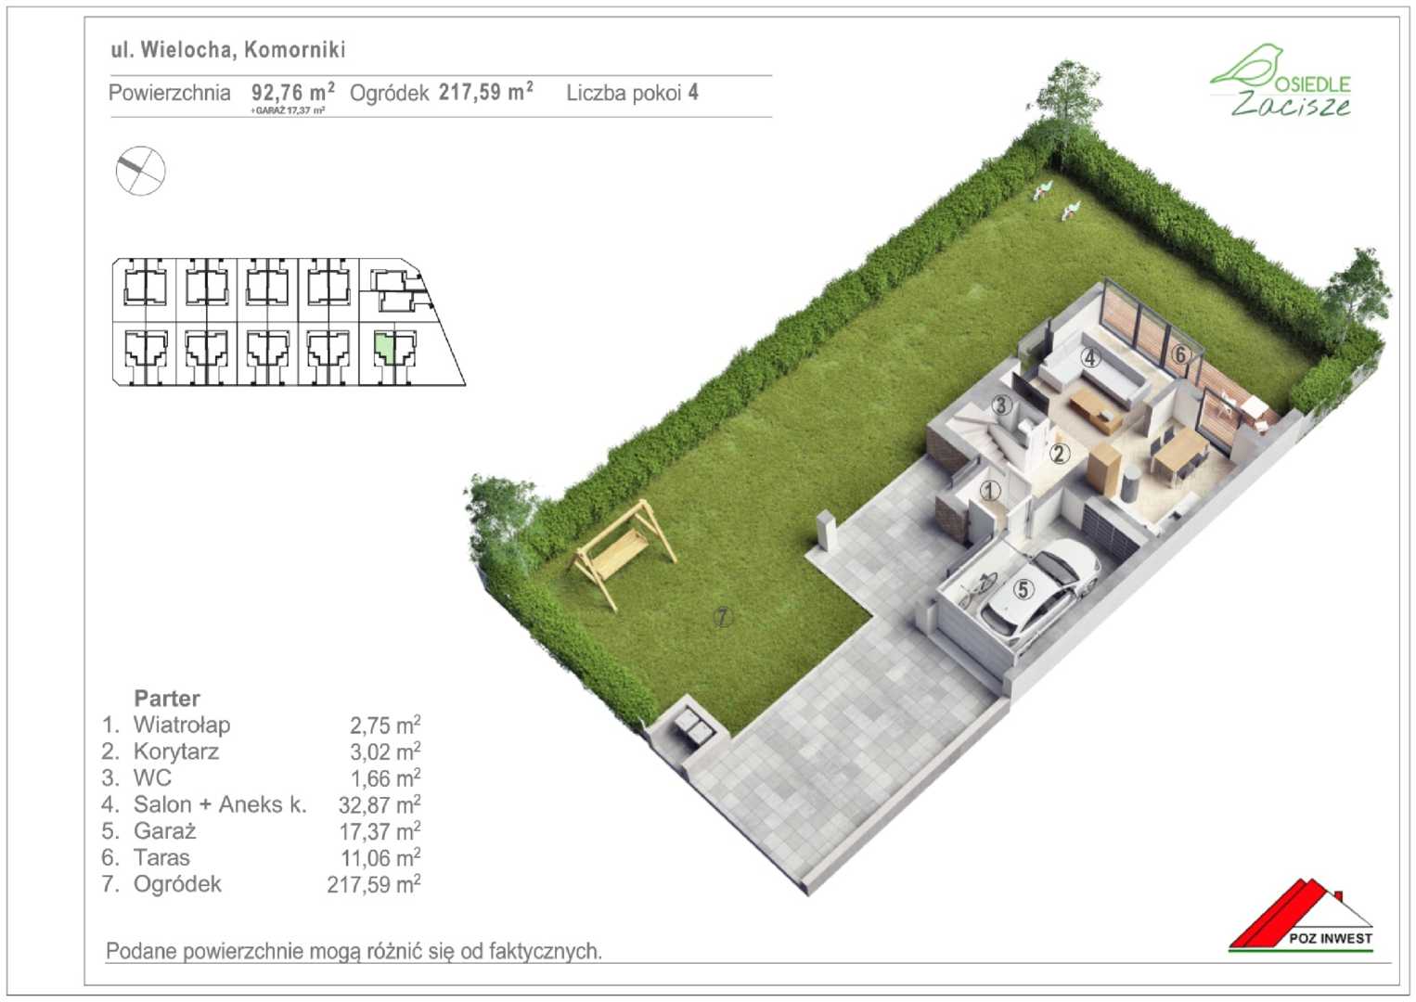
Task: Click the grey sofa in the living room
Action: [1095, 372]
